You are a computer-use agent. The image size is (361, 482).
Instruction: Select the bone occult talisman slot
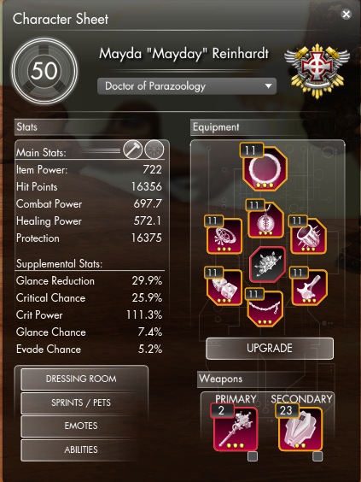[309, 287]
